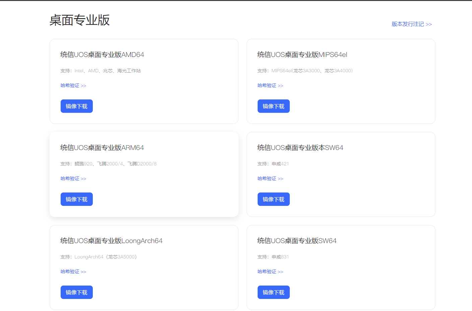This screenshot has width=472, height=311.
Task: Click the 统信UOS桌面专业版ARM64 title
Action: (102, 148)
